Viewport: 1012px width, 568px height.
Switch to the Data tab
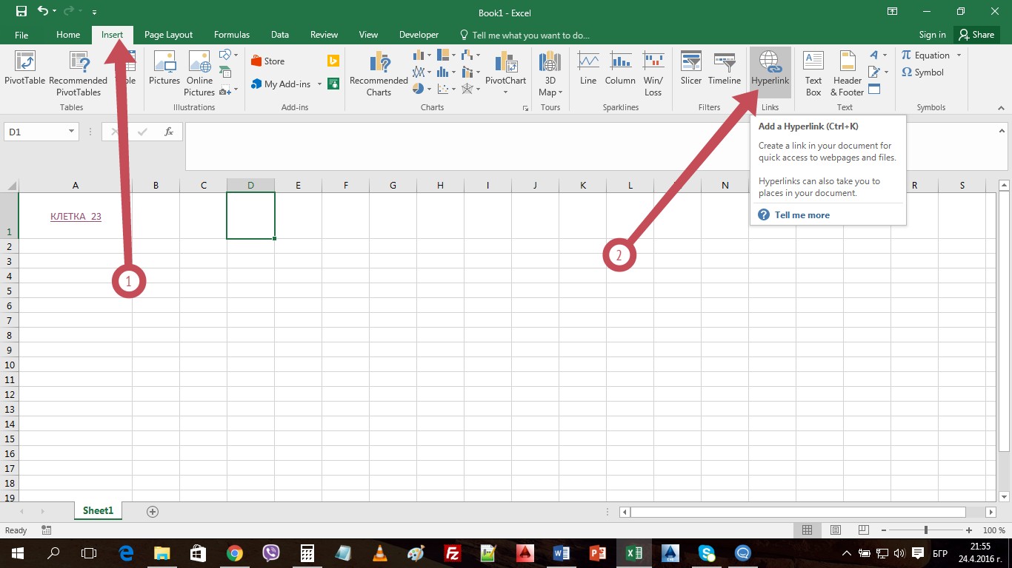click(x=280, y=35)
